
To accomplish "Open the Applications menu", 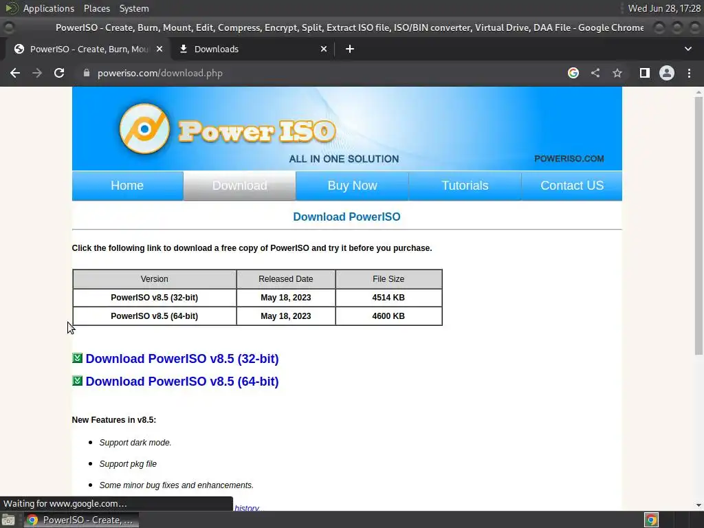I will coord(49,8).
